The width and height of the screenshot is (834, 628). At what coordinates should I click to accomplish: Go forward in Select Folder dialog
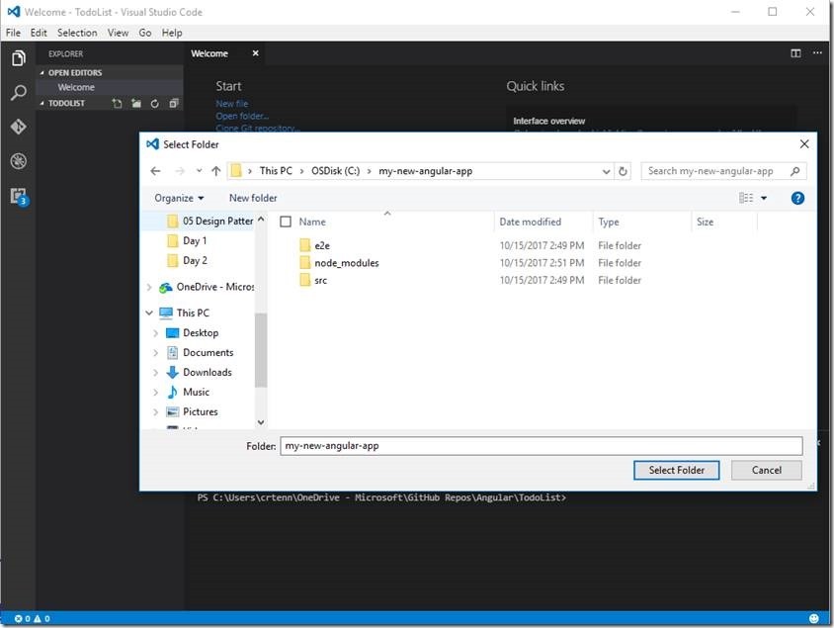(x=180, y=171)
